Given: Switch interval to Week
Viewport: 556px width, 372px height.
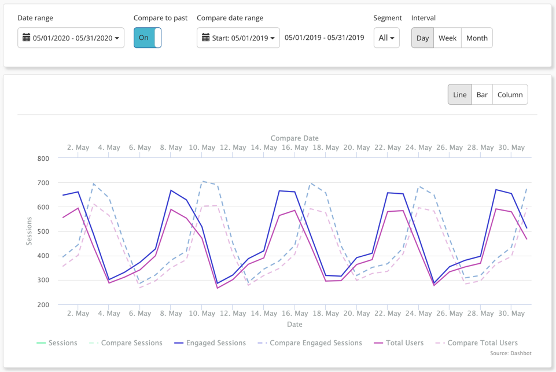Looking at the screenshot, I should (447, 38).
